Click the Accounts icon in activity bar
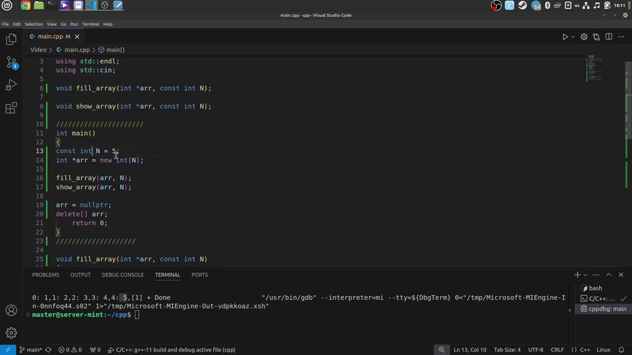Viewport: 632px width, 355px height. tap(11, 310)
